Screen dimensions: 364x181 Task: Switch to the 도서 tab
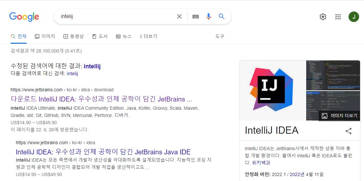coord(100,36)
